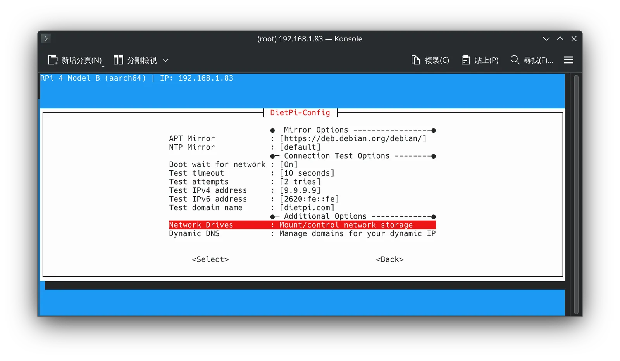This screenshot has height=361, width=620.
Task: Click the New Tab (新增分頁) toolbar button
Action: [x=75, y=60]
